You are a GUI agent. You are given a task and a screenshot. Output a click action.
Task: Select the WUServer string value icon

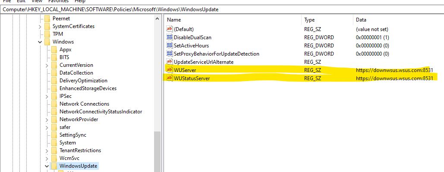click(x=169, y=70)
